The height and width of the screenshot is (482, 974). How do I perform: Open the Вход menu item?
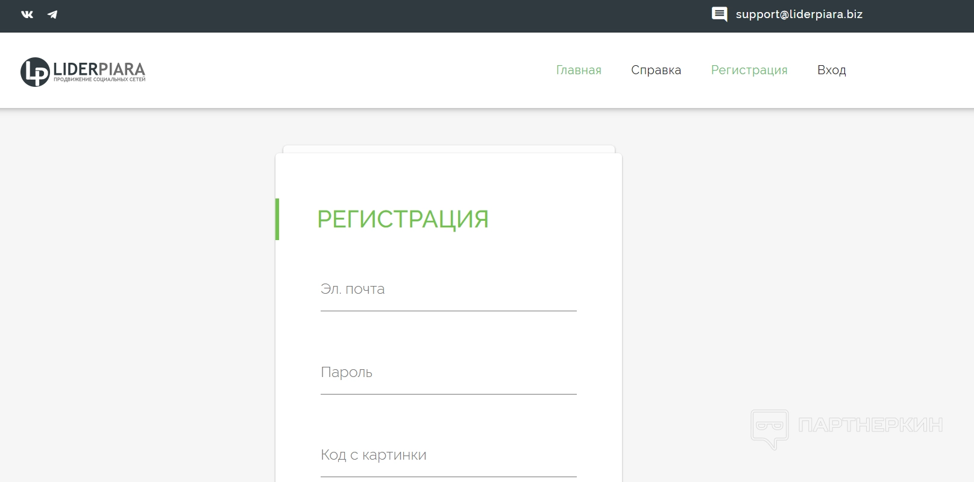831,70
